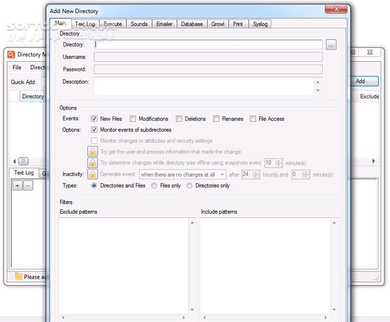Click the Description text area
This screenshot has height=322, width=390.
pos(204,86)
